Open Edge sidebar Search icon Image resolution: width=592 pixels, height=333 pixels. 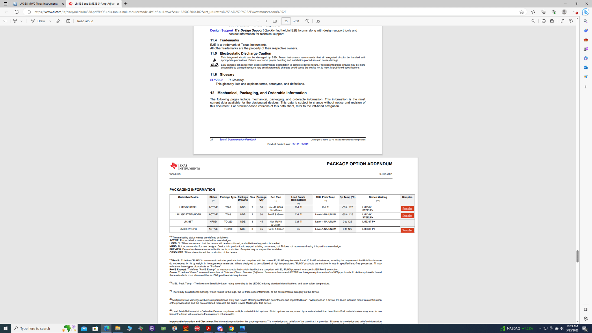(x=586, y=21)
